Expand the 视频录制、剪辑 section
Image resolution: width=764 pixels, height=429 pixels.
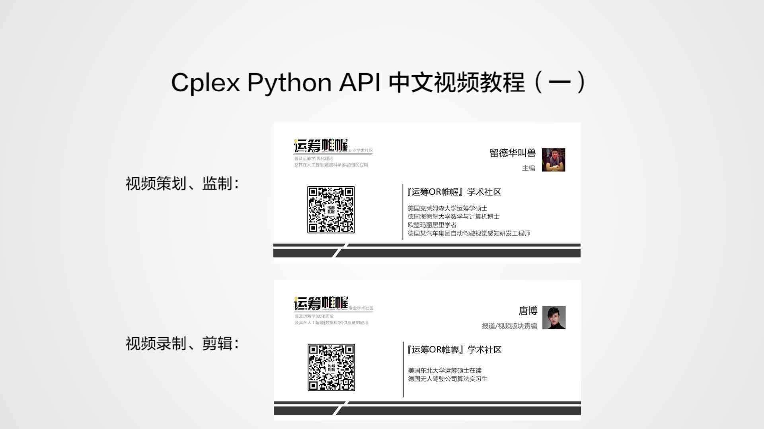pos(182,342)
